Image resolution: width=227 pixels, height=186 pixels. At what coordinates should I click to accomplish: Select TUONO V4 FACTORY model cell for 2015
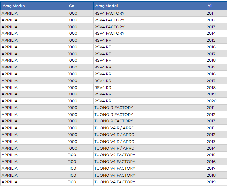pyautogui.click(x=115, y=155)
